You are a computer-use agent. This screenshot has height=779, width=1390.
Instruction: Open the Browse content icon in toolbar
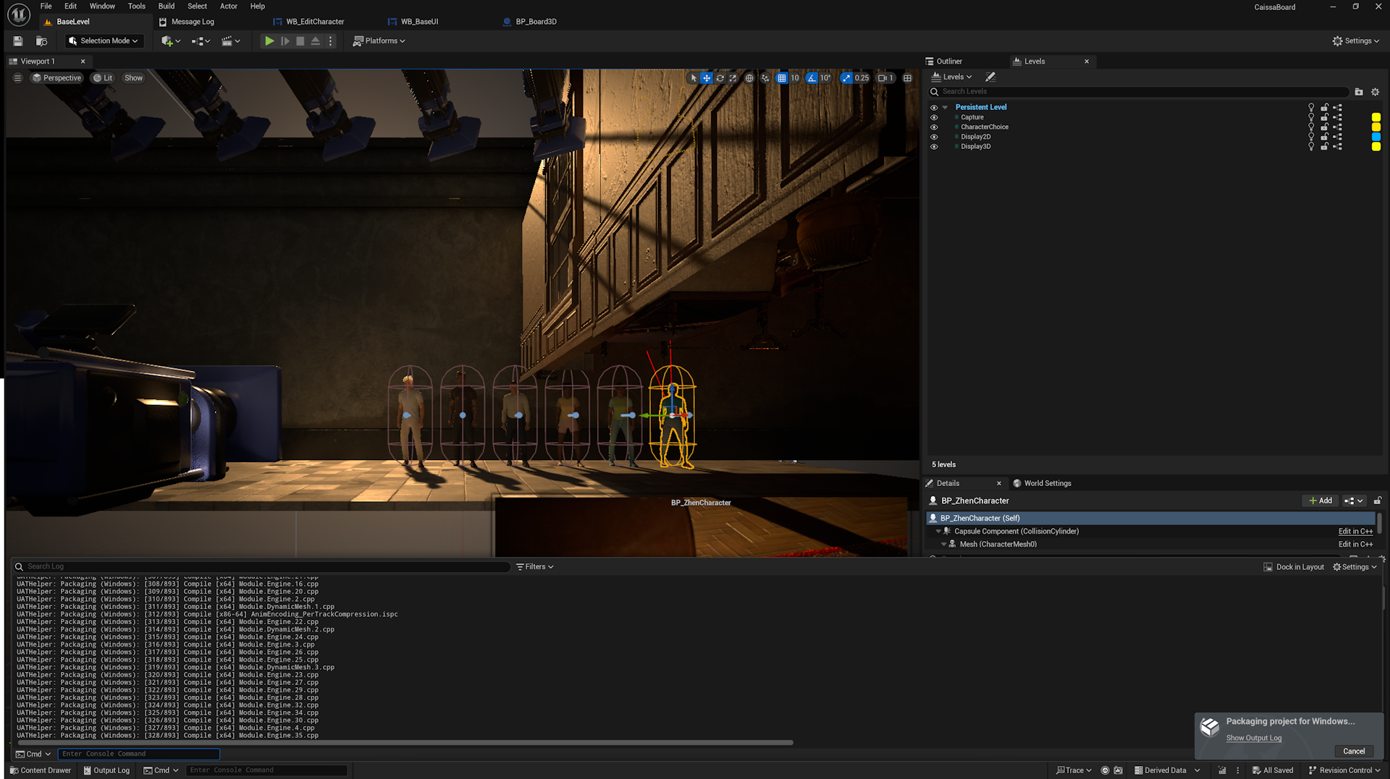pyautogui.click(x=41, y=41)
